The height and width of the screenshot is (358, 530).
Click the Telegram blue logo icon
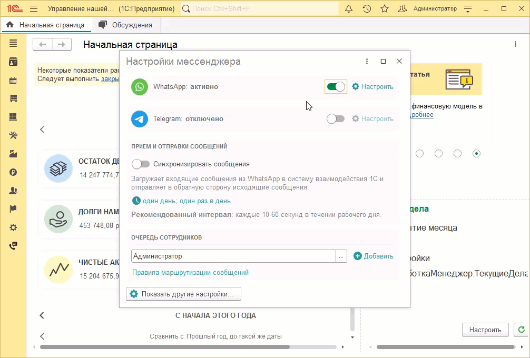pyautogui.click(x=140, y=119)
